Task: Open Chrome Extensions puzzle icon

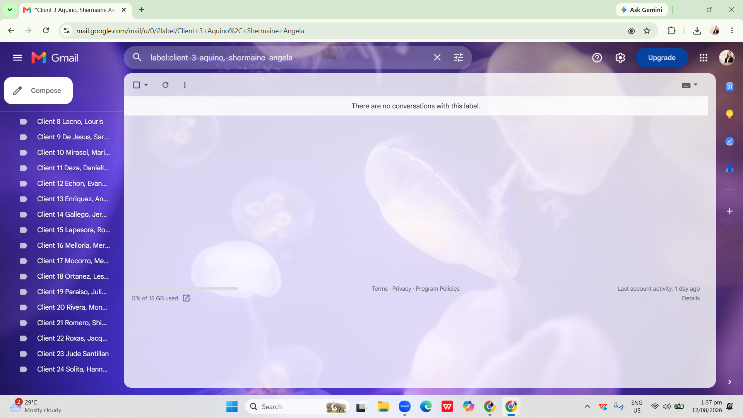Action: pyautogui.click(x=671, y=31)
